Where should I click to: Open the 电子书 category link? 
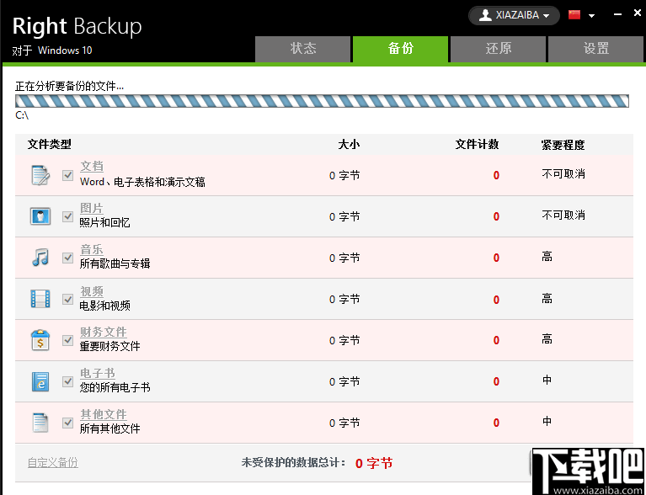98,373
